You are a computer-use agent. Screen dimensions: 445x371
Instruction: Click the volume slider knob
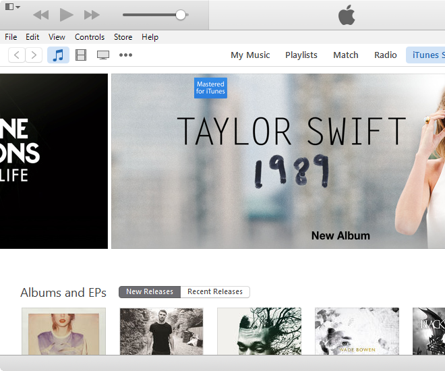click(181, 15)
